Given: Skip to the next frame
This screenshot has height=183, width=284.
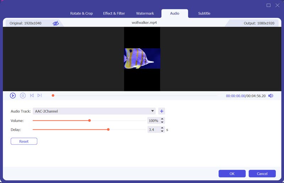Looking at the screenshot, I should [x=39, y=96].
